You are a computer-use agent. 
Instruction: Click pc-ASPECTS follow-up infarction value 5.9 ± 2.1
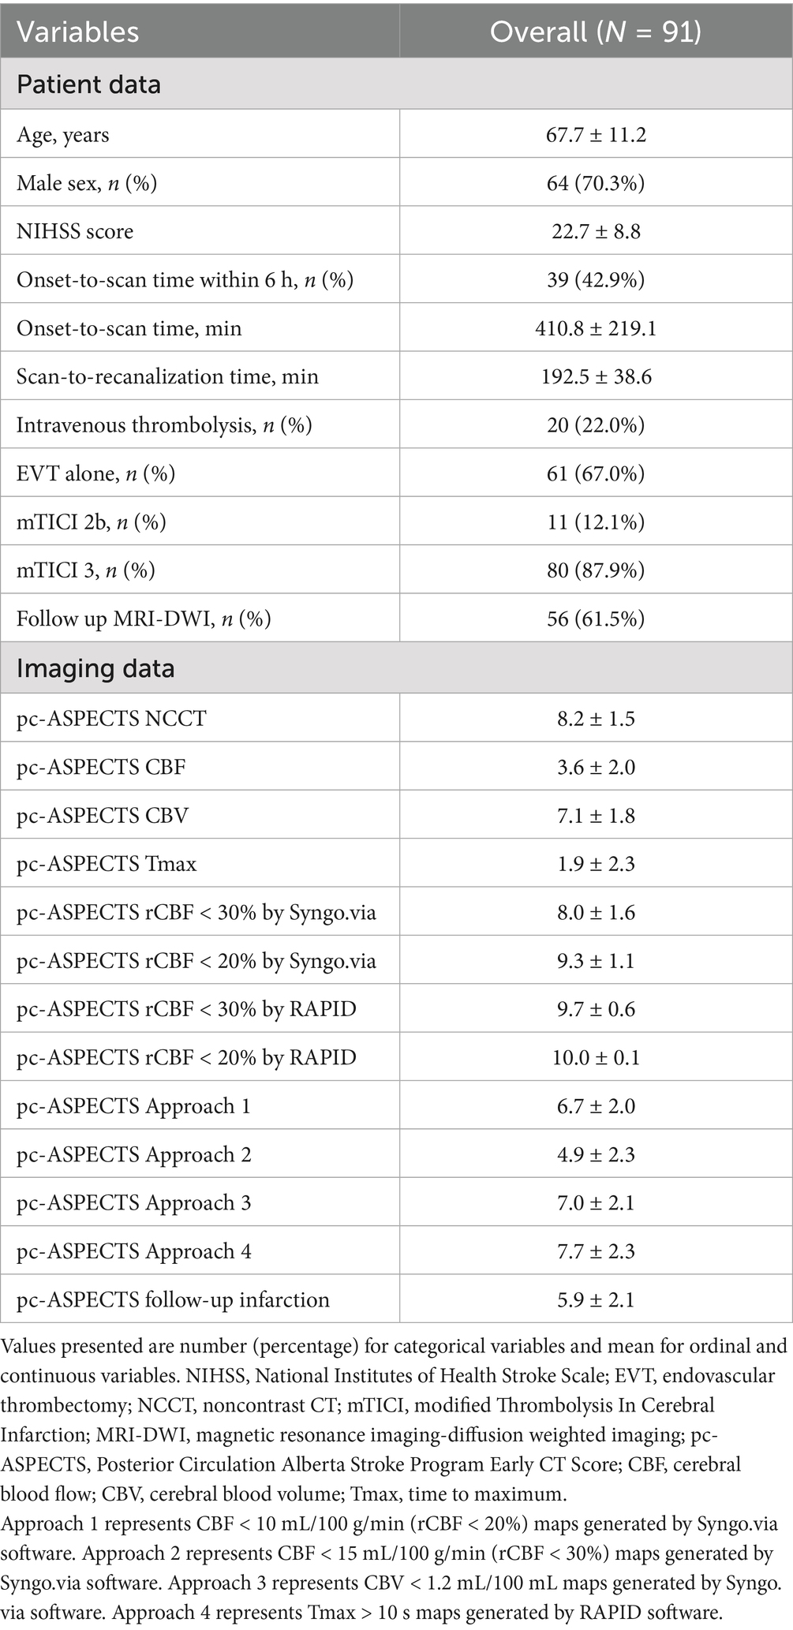(596, 1300)
